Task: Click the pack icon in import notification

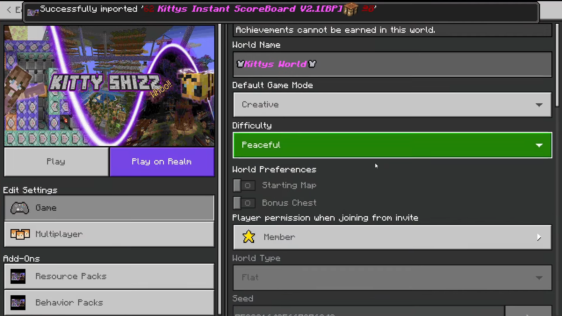Action: coord(33,12)
